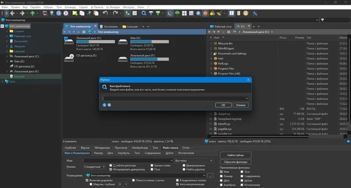This screenshot has height=188, width=351.
Task: Open Find Files magnifier icon
Action: point(144,14)
